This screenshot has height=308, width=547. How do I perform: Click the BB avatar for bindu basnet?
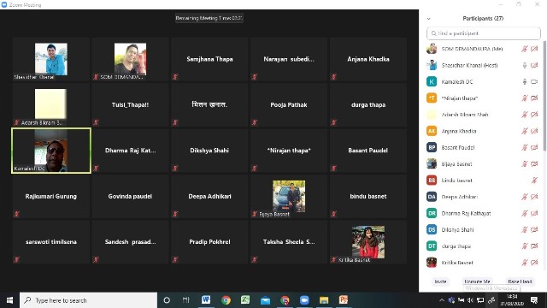tap(432, 181)
